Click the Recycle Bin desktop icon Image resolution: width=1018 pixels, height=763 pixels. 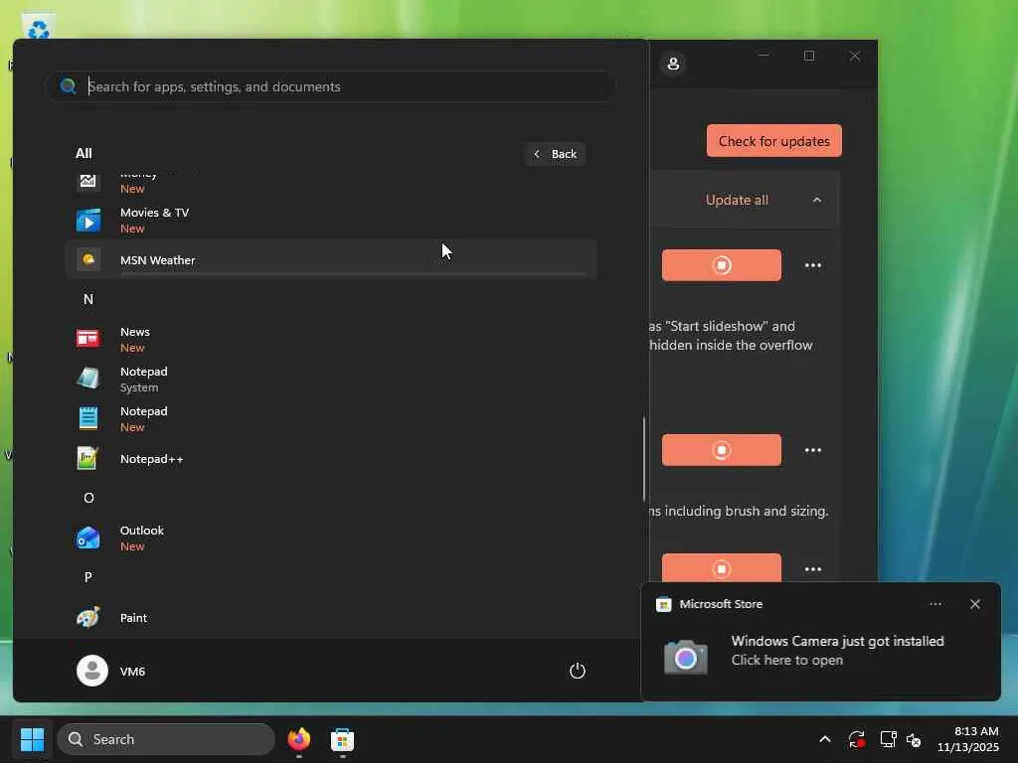click(39, 27)
